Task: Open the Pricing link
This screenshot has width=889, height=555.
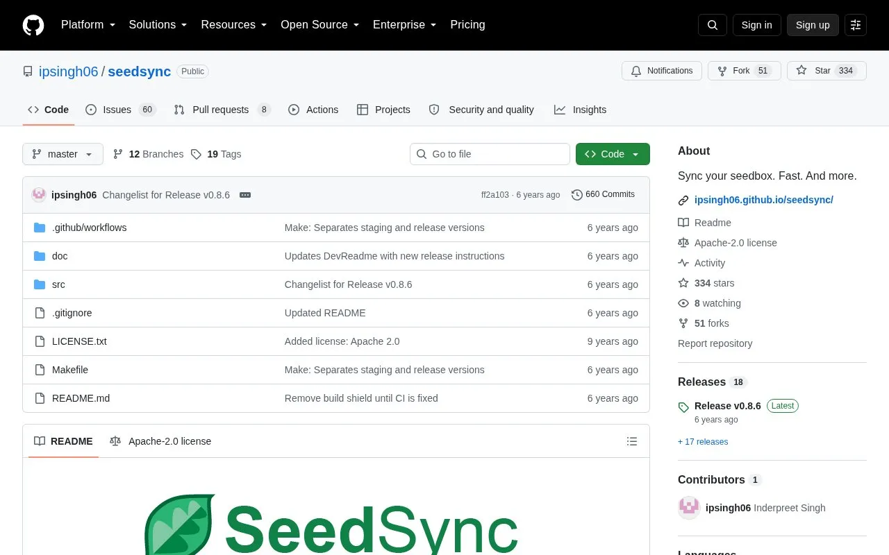Action: click(x=467, y=25)
